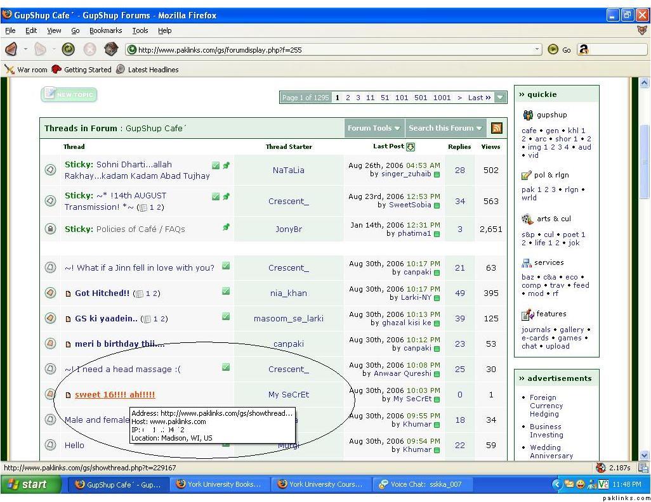Click go-to-last-post icon beside singer_zuhaib
This screenshot has width=651, height=502.
click(437, 174)
